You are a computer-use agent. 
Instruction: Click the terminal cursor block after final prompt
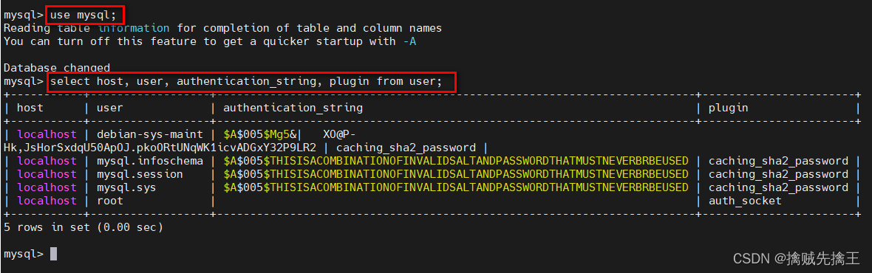coord(53,254)
